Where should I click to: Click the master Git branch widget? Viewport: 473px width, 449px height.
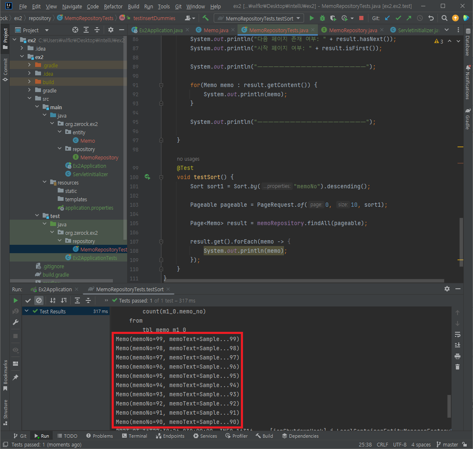pyautogui.click(x=447, y=444)
